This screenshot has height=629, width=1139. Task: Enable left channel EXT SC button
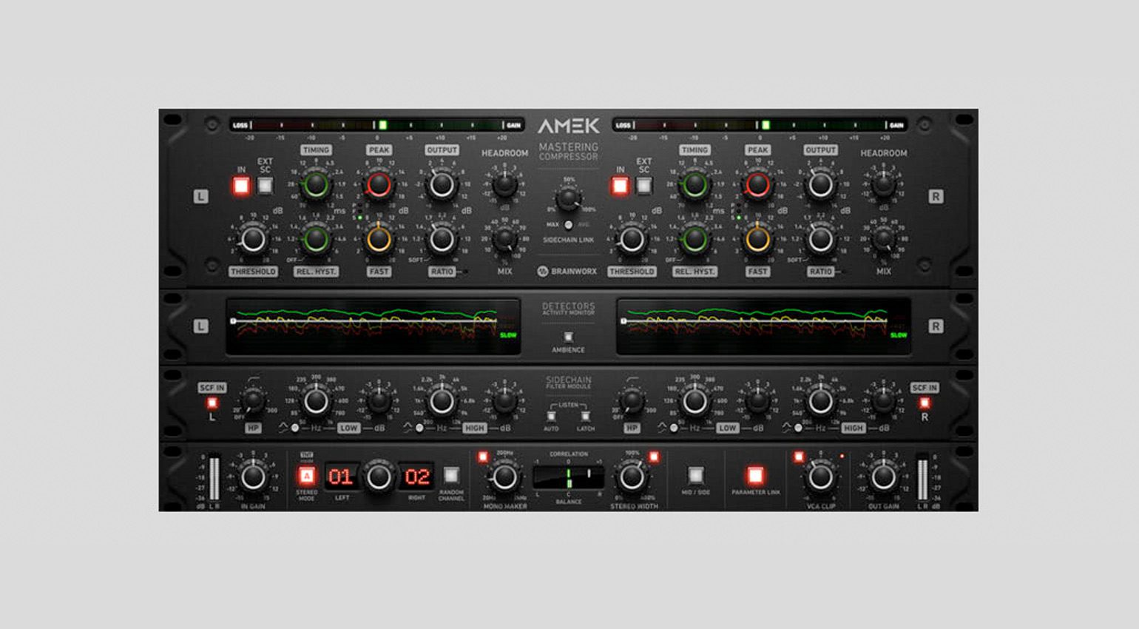coord(265,186)
